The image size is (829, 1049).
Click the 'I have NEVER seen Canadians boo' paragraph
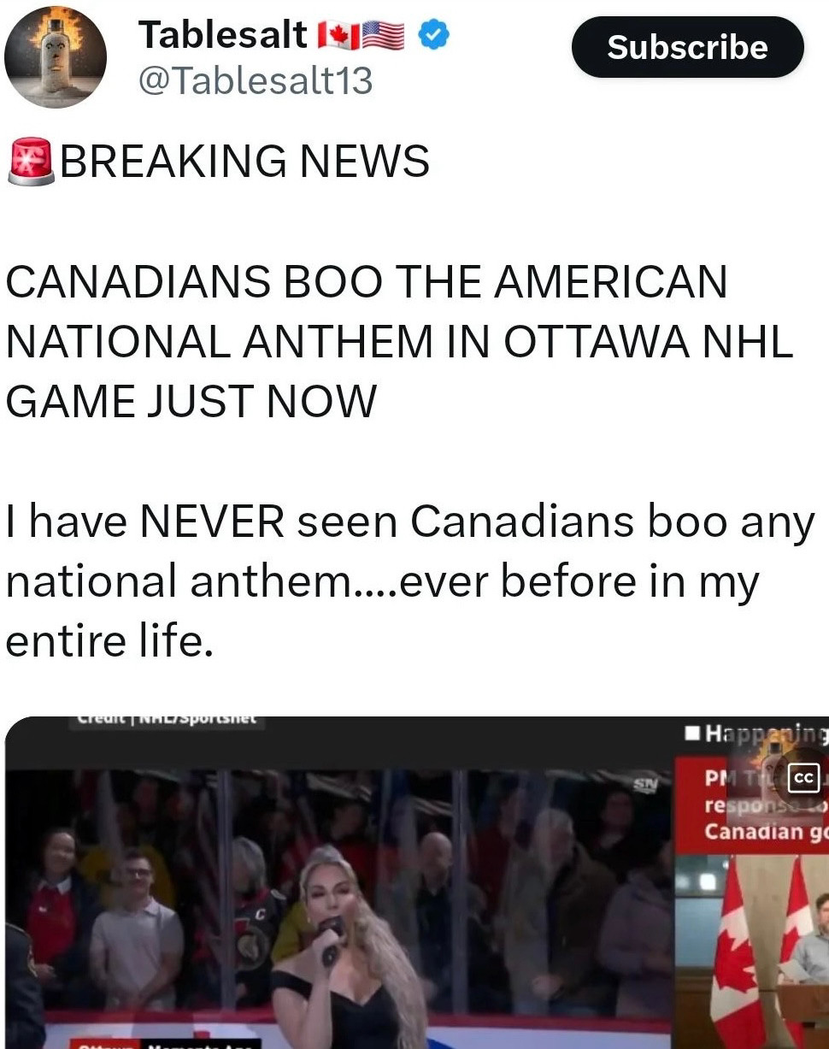(410, 581)
